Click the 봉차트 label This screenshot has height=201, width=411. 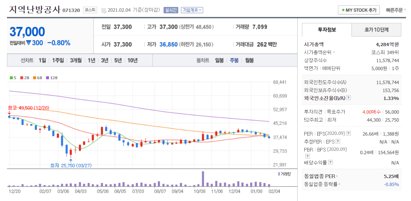click(203, 60)
